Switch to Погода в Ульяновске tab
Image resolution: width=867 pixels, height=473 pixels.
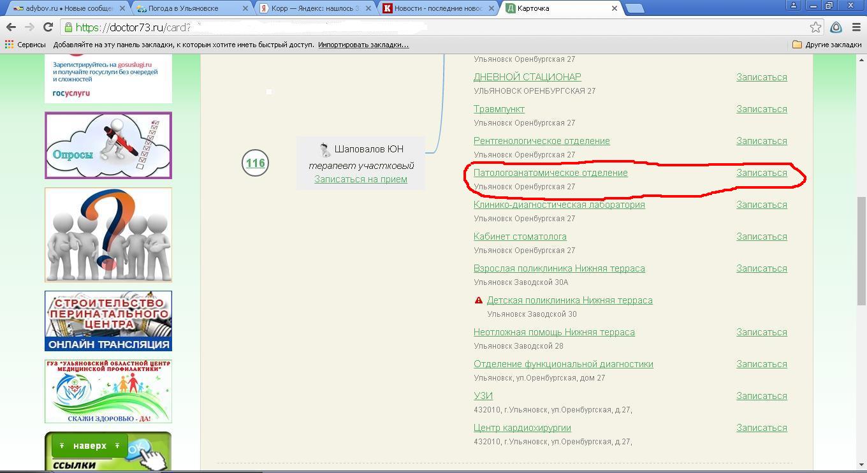coord(191,8)
